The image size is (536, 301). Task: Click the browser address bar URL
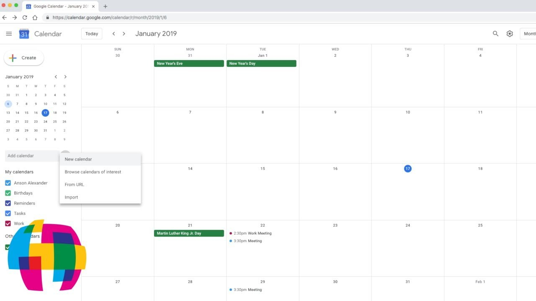pos(110,18)
